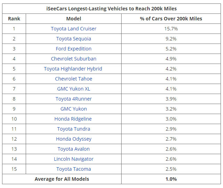The height and width of the screenshot is (188, 223).
Task: Select the Chevrolet Suburban link
Action: tap(74, 59)
